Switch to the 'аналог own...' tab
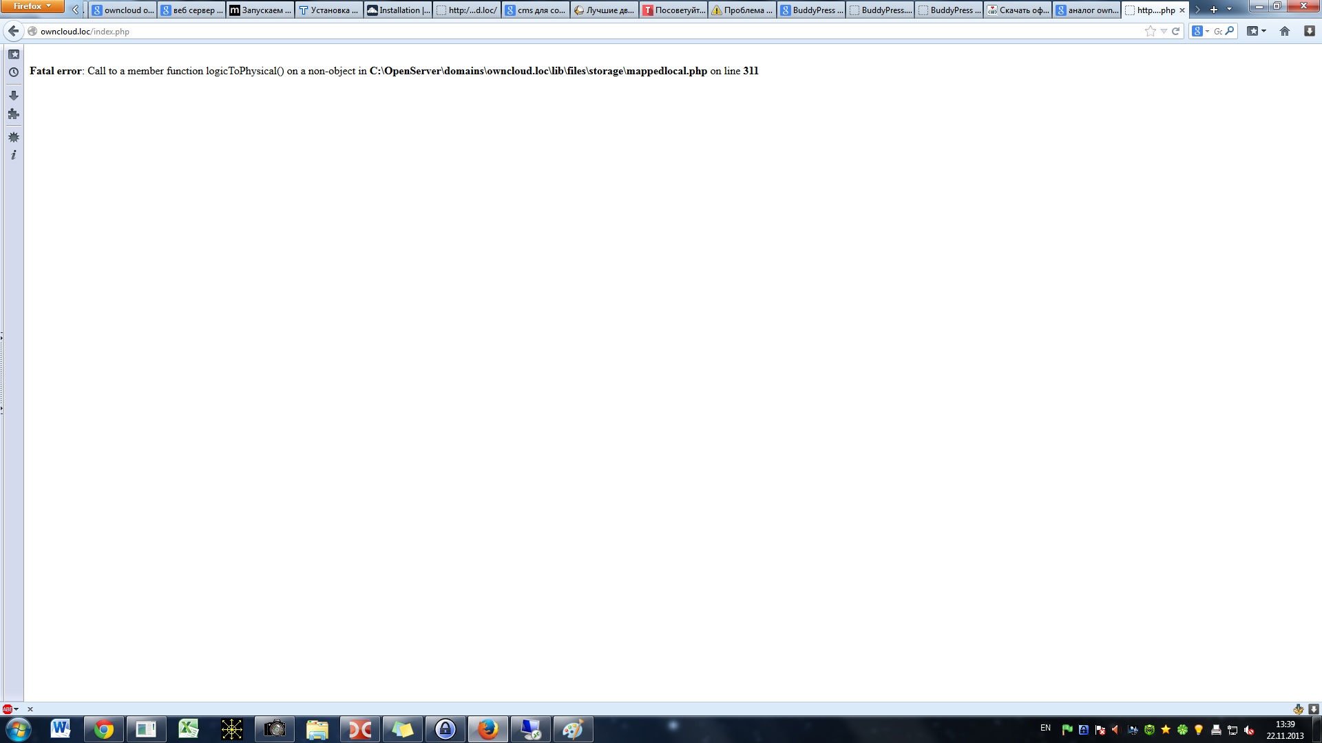 click(1087, 10)
